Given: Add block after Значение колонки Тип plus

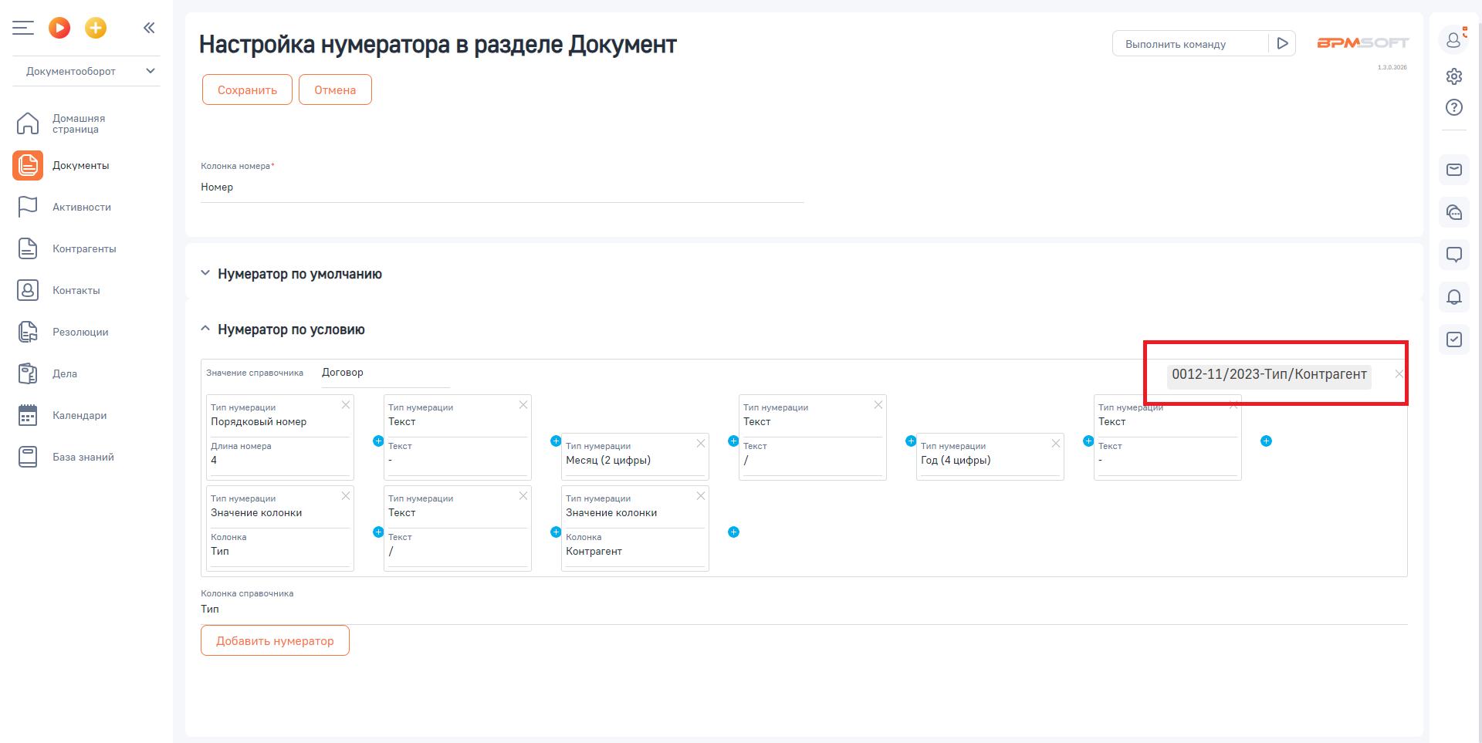Looking at the screenshot, I should (378, 532).
